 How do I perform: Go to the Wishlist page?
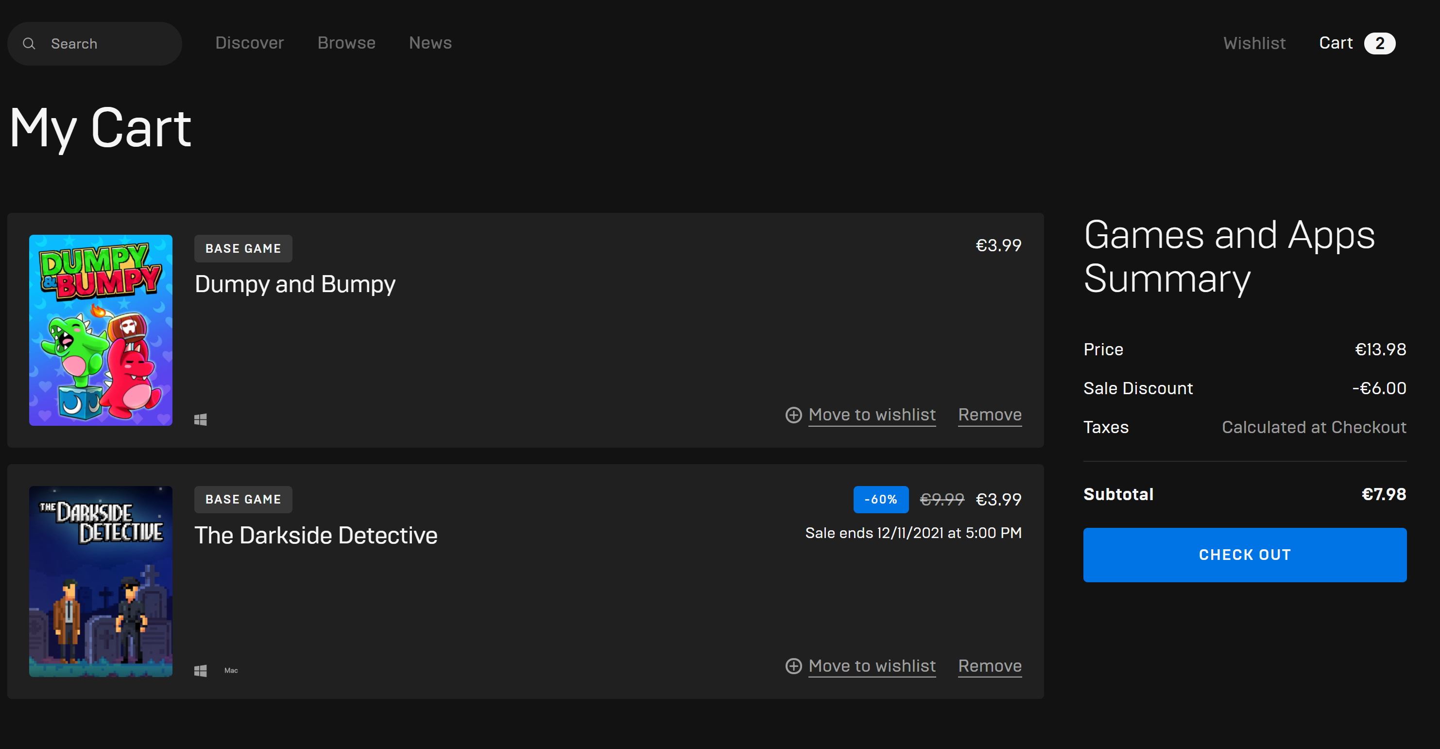point(1254,44)
